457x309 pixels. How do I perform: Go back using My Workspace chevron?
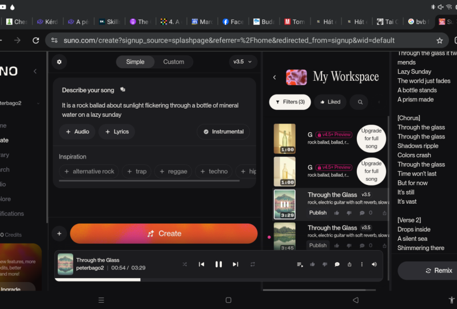tap(275, 77)
